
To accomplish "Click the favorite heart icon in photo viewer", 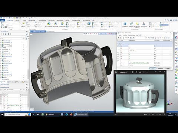I will [144, 72].
